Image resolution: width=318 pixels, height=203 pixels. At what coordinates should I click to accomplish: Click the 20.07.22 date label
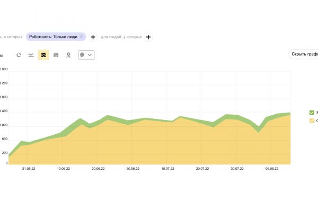[202, 169]
